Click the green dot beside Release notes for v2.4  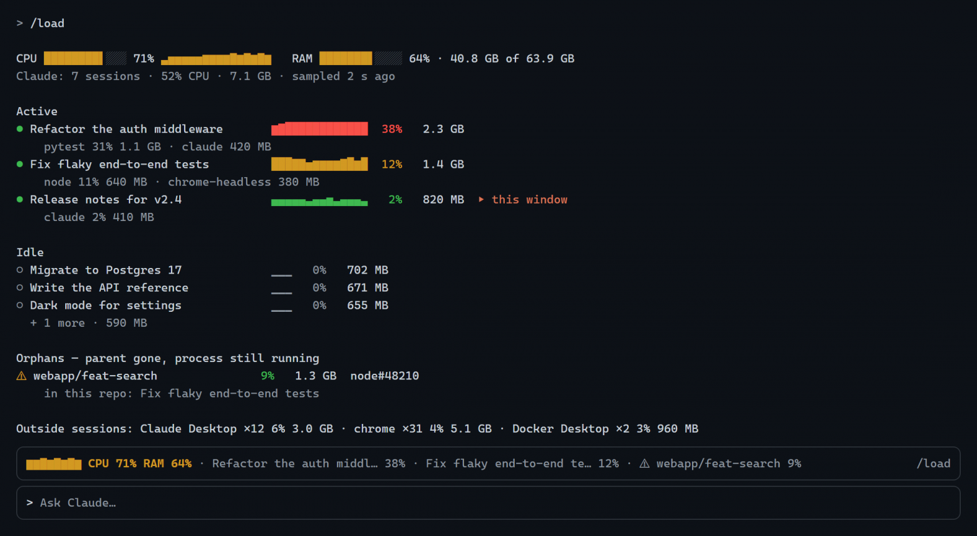(19, 199)
